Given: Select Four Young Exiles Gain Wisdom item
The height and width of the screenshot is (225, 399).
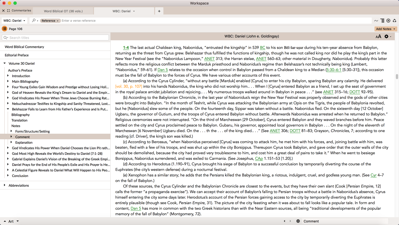Looking at the screenshot, I should [x=60, y=87].
